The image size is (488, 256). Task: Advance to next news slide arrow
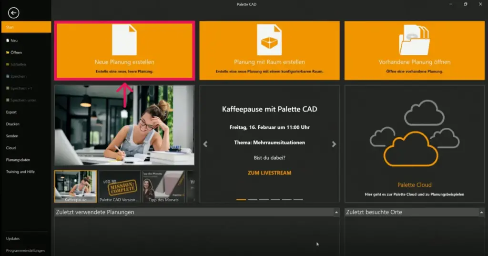coord(334,144)
